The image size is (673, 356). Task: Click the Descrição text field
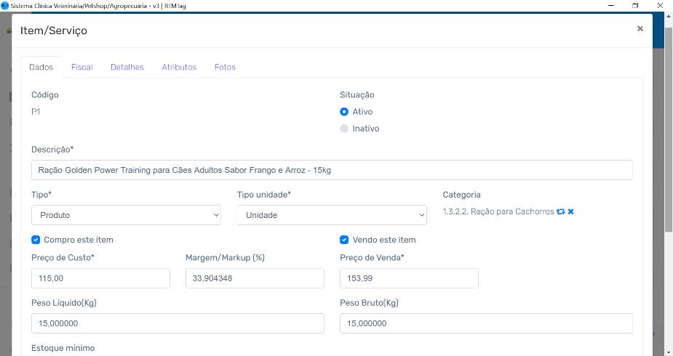point(332,170)
